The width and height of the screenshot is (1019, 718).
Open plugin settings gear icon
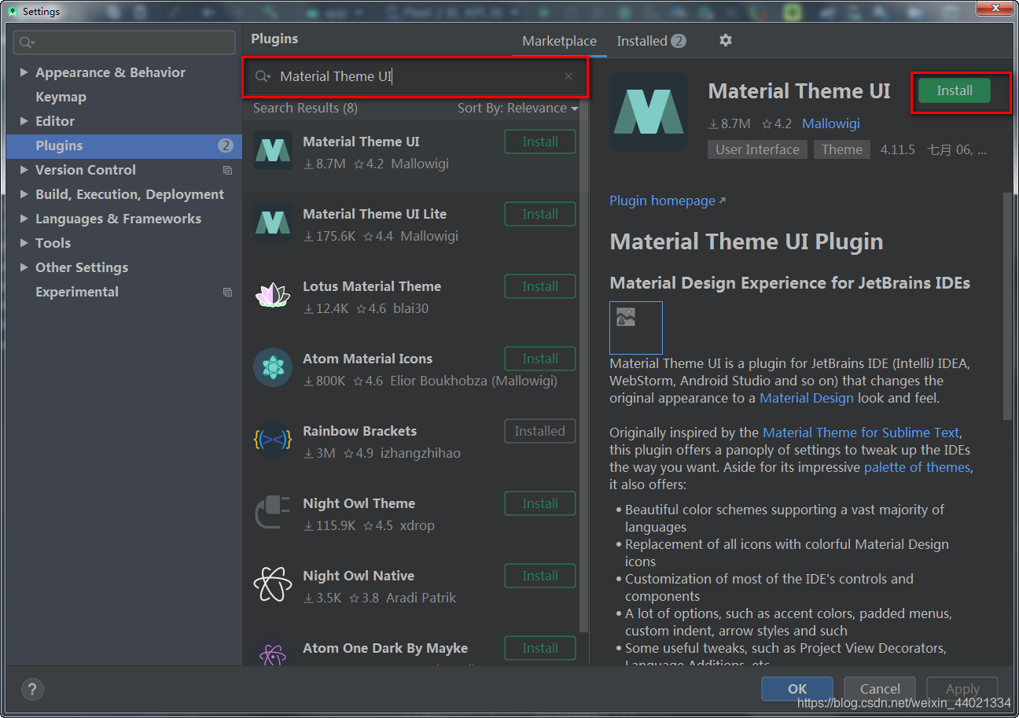pyautogui.click(x=725, y=40)
